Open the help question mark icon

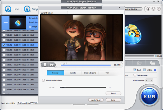click(x=159, y=9)
